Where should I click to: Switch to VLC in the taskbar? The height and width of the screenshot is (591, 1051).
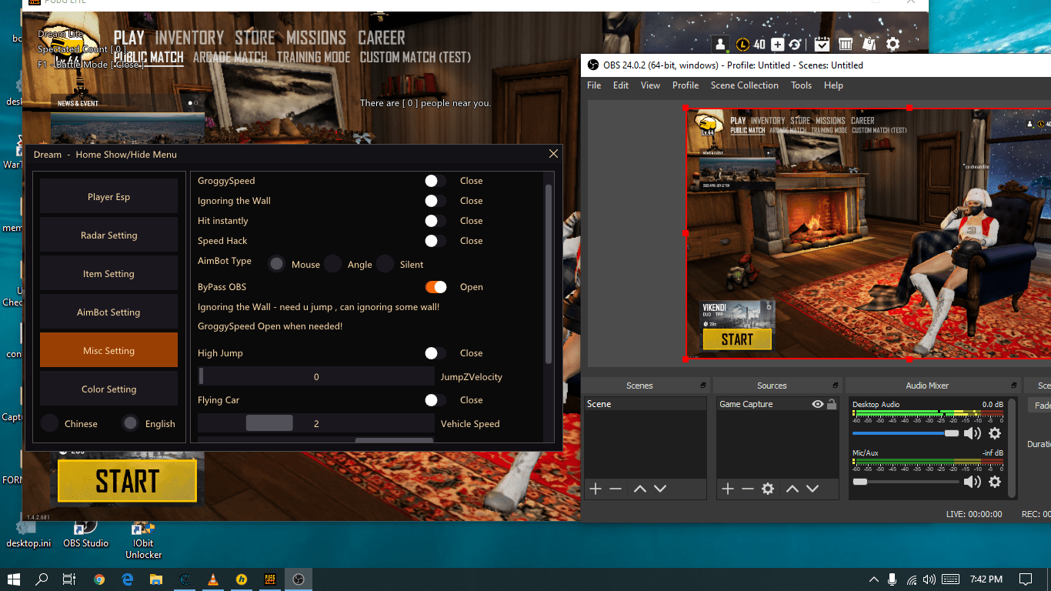click(x=213, y=579)
